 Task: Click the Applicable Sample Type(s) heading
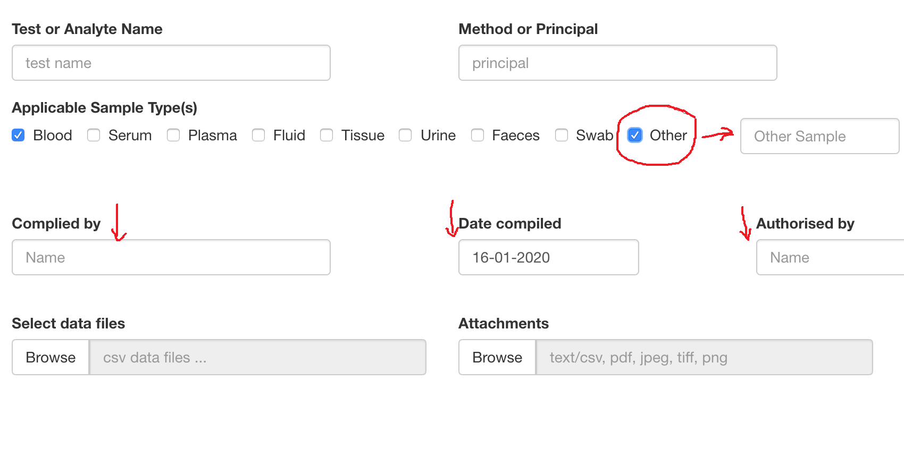(105, 107)
